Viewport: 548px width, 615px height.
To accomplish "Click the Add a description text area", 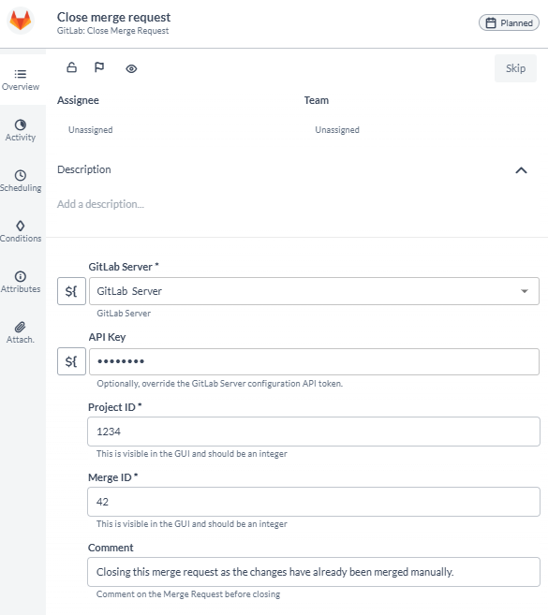I will tap(100, 204).
